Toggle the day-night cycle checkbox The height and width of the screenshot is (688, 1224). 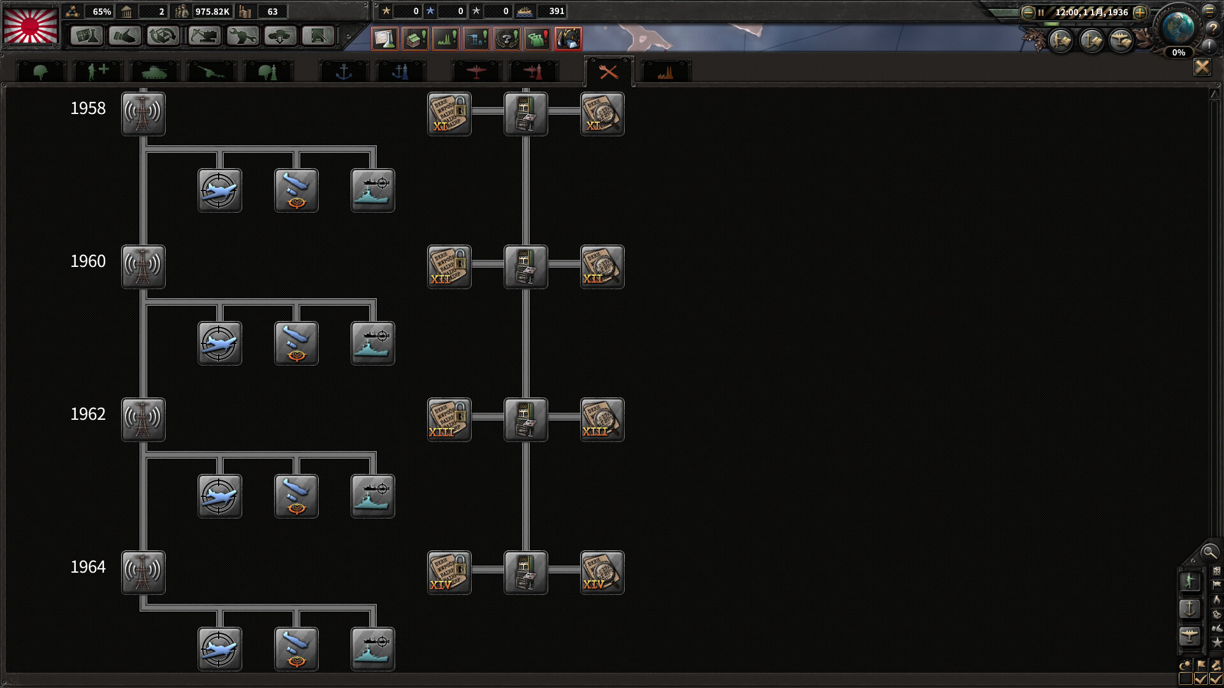[1186, 679]
